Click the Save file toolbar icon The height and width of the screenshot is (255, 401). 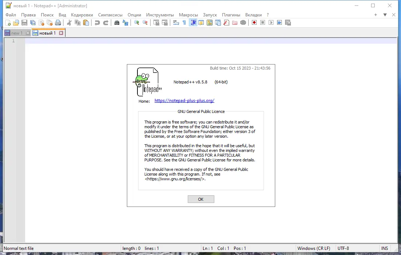click(24, 23)
